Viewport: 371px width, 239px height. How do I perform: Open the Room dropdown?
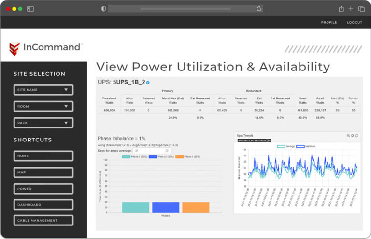coord(43,106)
